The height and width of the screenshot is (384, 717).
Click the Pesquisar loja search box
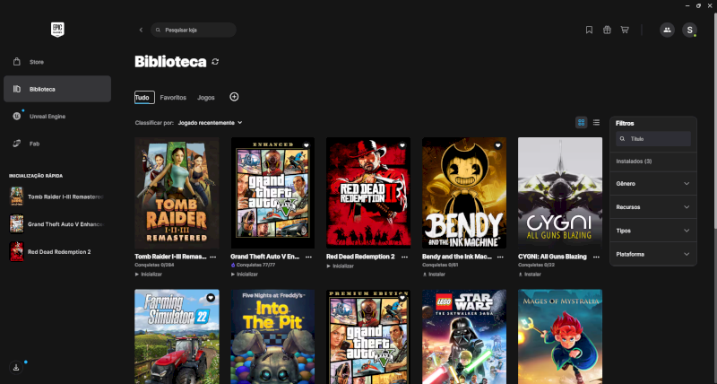click(194, 30)
